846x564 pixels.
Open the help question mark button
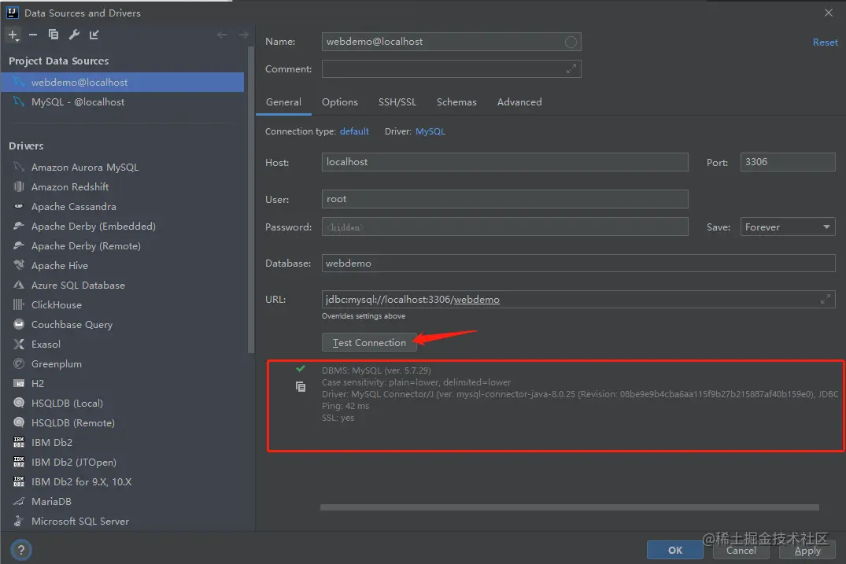pyautogui.click(x=21, y=550)
